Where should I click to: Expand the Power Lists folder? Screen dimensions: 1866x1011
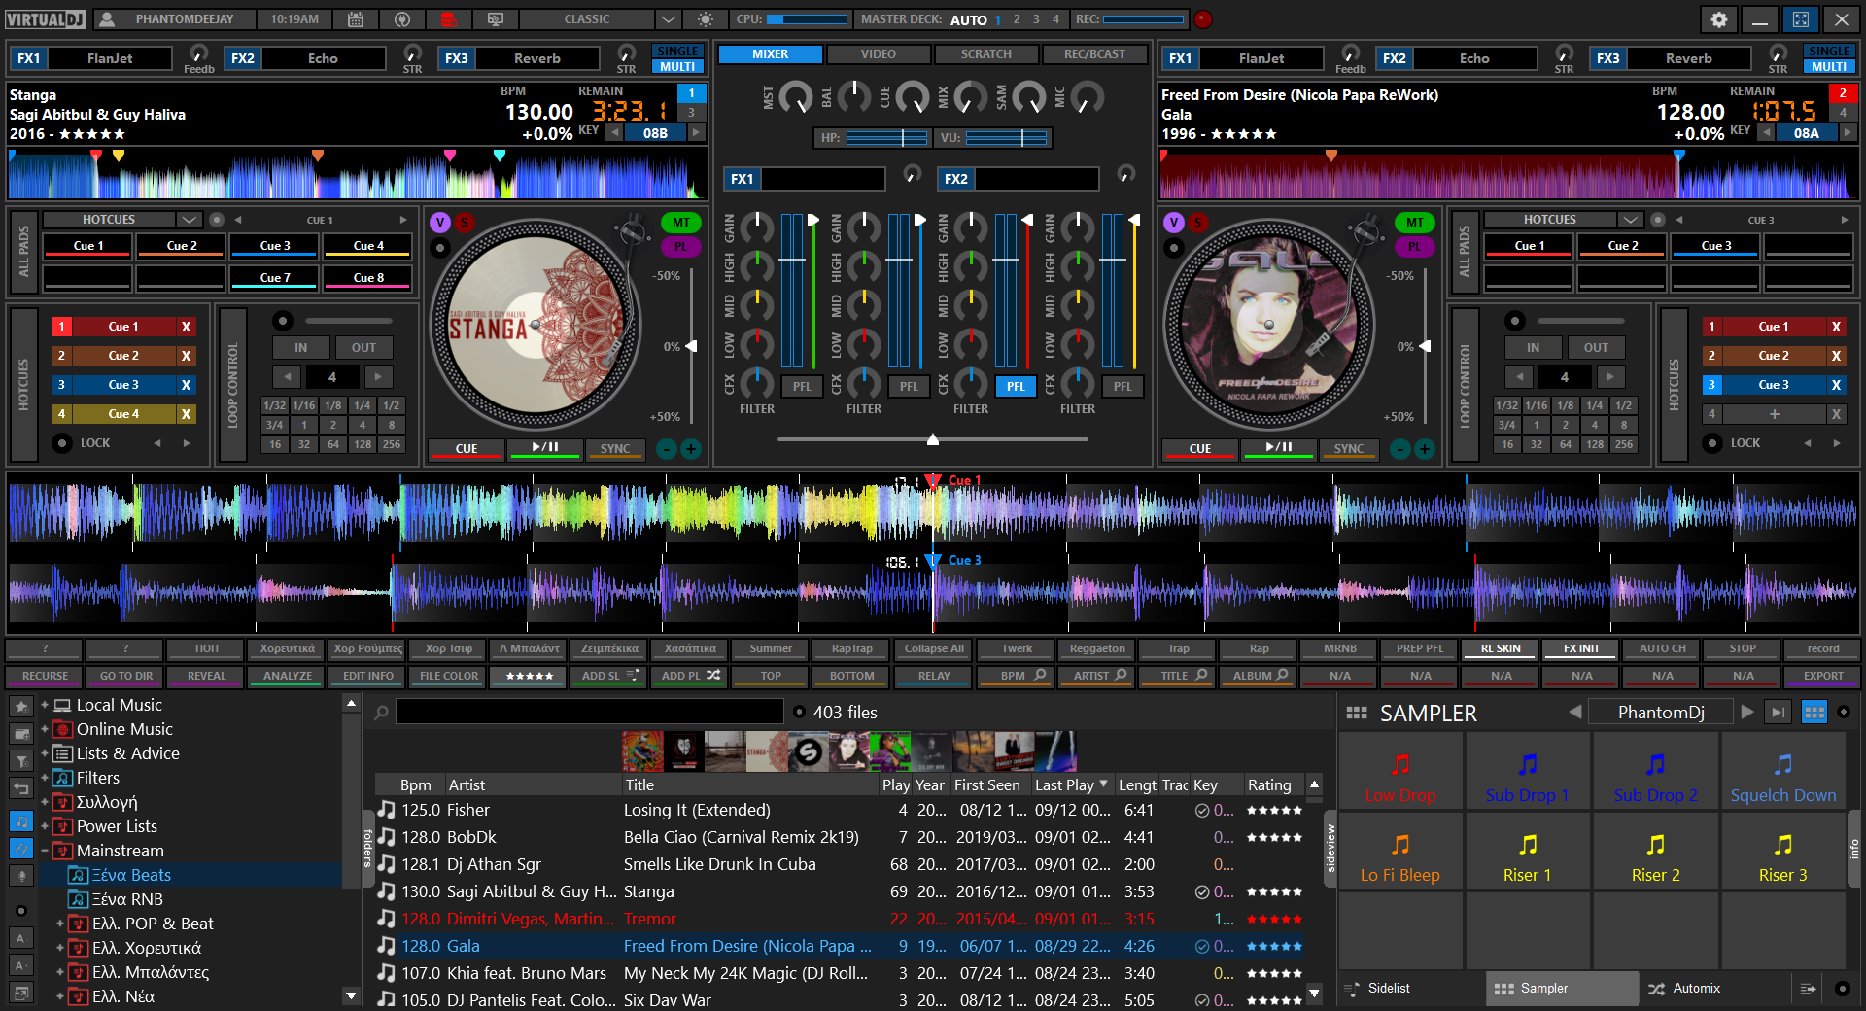[45, 826]
